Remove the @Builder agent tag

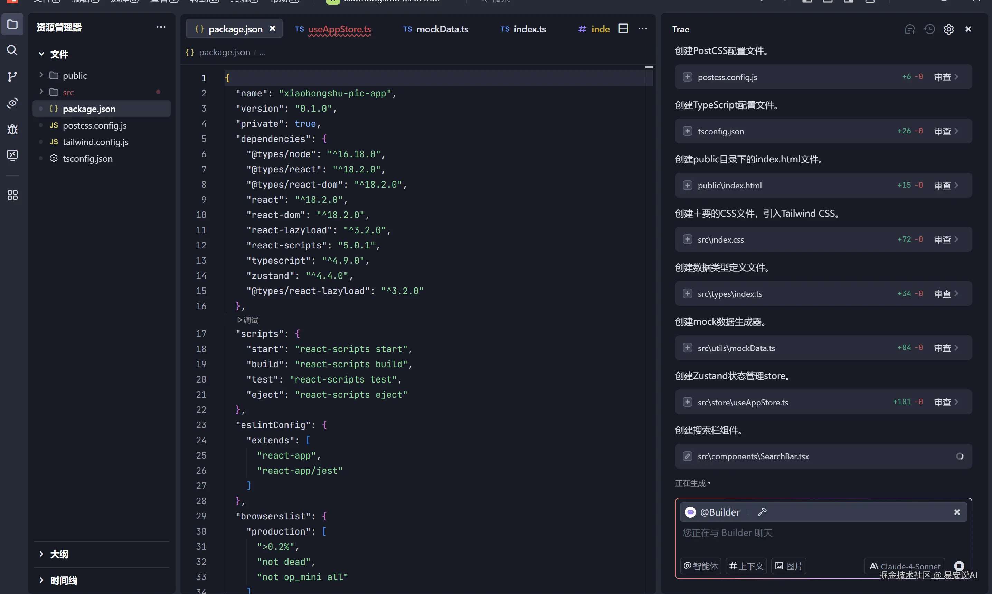point(957,512)
